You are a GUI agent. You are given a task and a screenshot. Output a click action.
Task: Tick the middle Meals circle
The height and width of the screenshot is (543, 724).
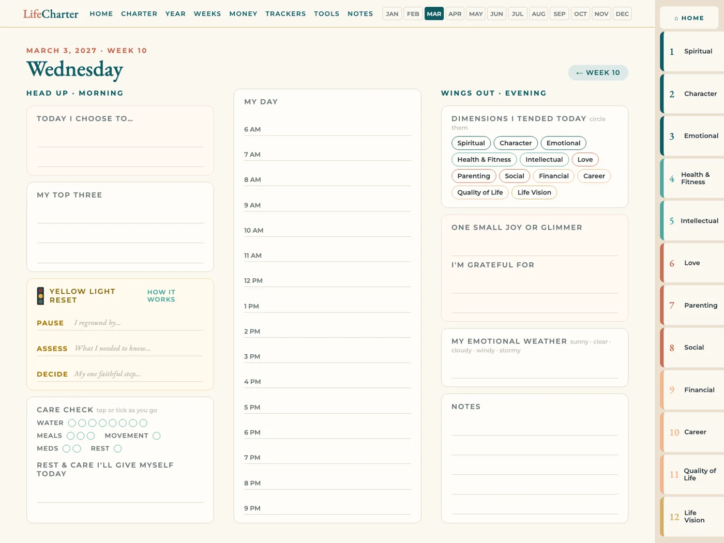pos(81,436)
